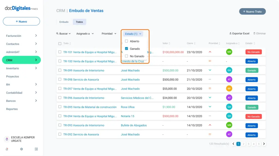
Task: Select the checkbox for TR-097
Action: coord(60,88)
